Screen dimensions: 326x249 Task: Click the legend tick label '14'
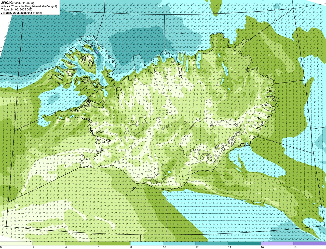(x=230, y=247)
